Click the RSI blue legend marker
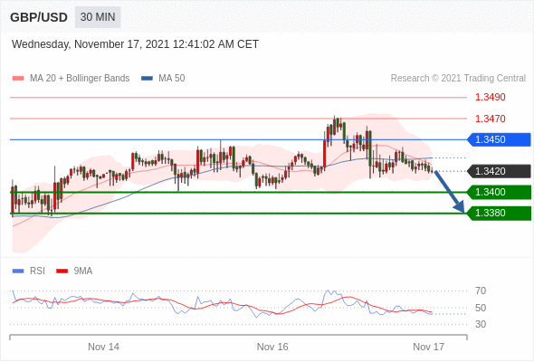 coord(18,271)
